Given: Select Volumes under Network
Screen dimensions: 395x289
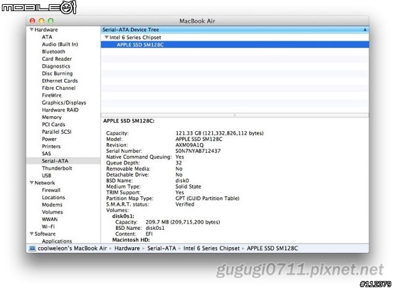Looking at the screenshot, I should (52, 212).
